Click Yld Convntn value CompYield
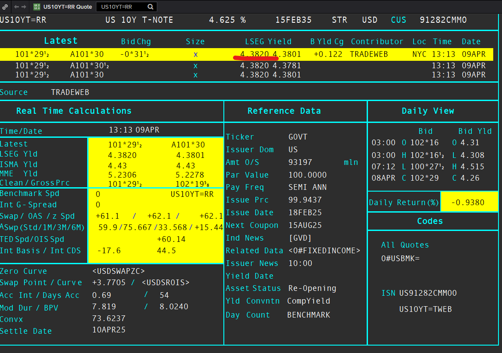 coord(308,301)
